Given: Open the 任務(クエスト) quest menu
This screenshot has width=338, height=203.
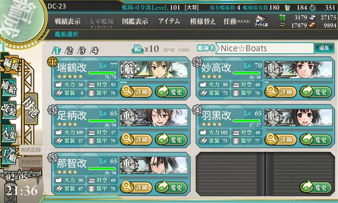Looking at the screenshot, I should [237, 21].
